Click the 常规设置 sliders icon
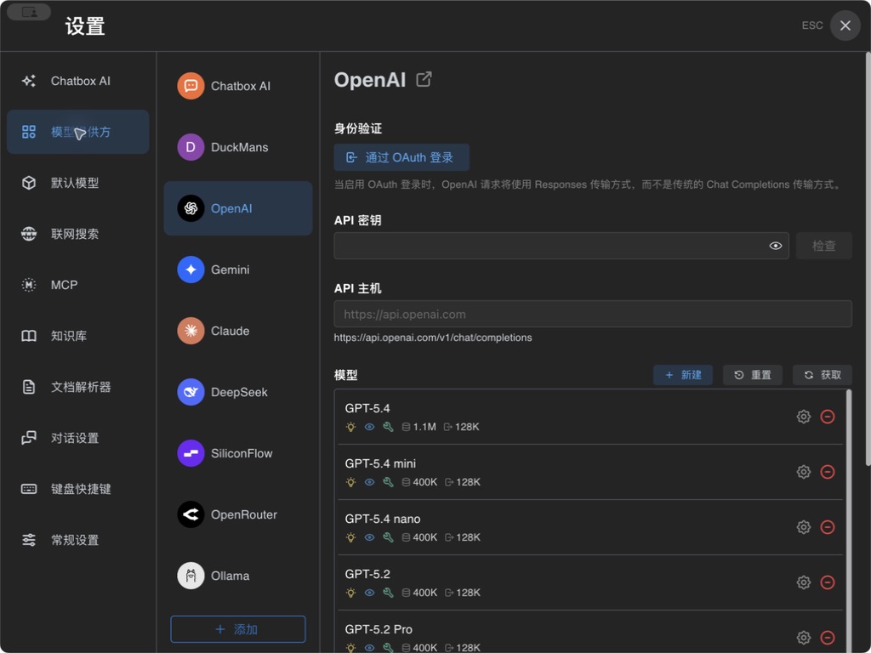 (29, 540)
